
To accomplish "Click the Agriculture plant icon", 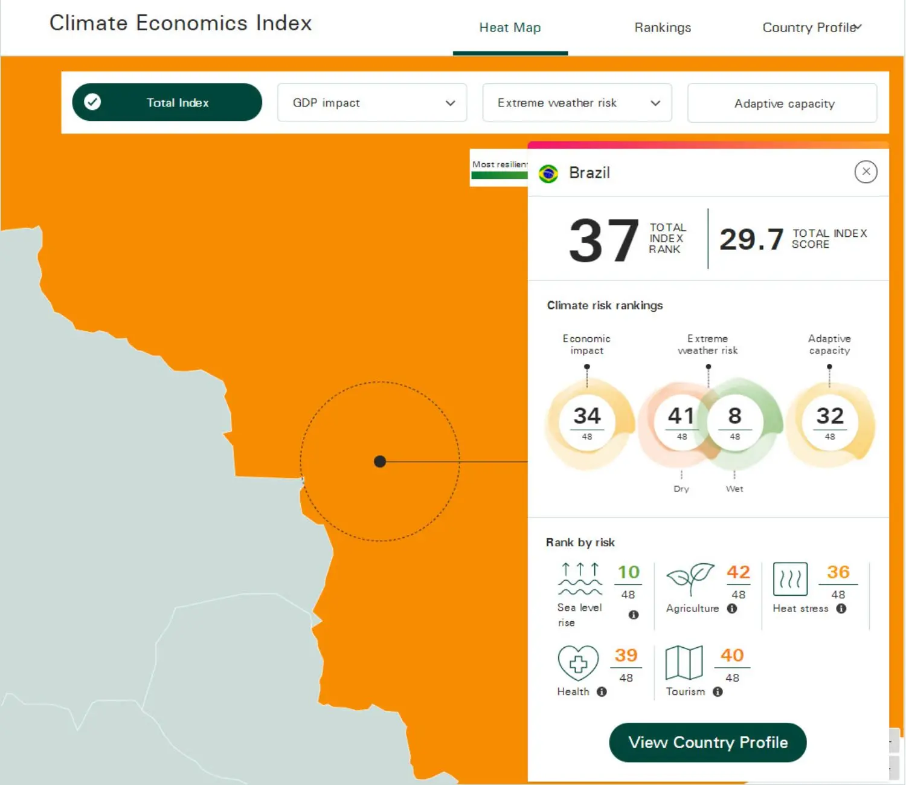I will [x=690, y=579].
